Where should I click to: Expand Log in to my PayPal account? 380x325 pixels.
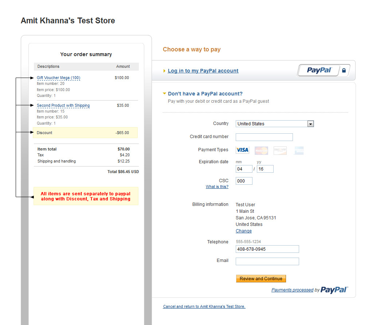tap(203, 71)
